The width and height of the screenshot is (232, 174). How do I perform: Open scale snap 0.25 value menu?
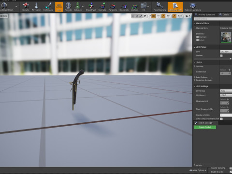click(180, 16)
